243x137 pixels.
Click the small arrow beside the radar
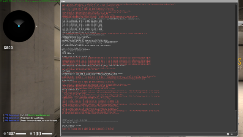click(36, 26)
